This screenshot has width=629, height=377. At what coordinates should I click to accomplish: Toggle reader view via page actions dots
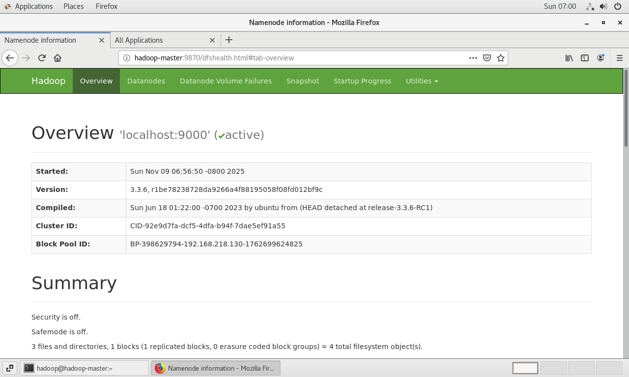click(473, 57)
